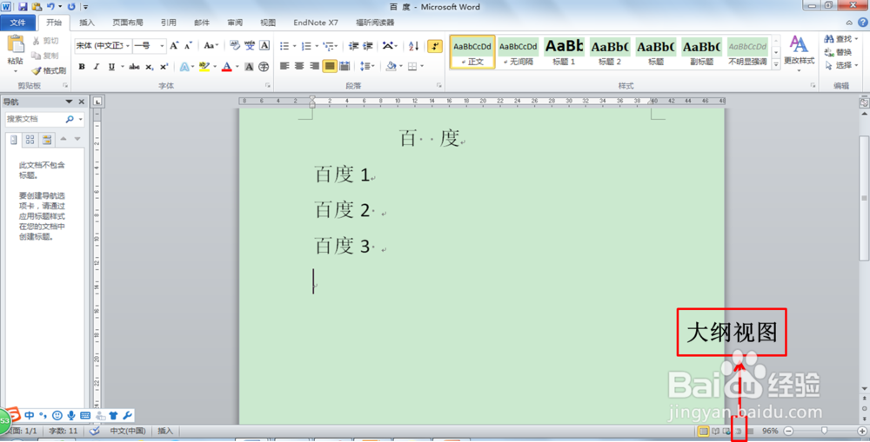Click the Find (查找) binoculars button
This screenshot has width=870, height=442.
(840, 39)
